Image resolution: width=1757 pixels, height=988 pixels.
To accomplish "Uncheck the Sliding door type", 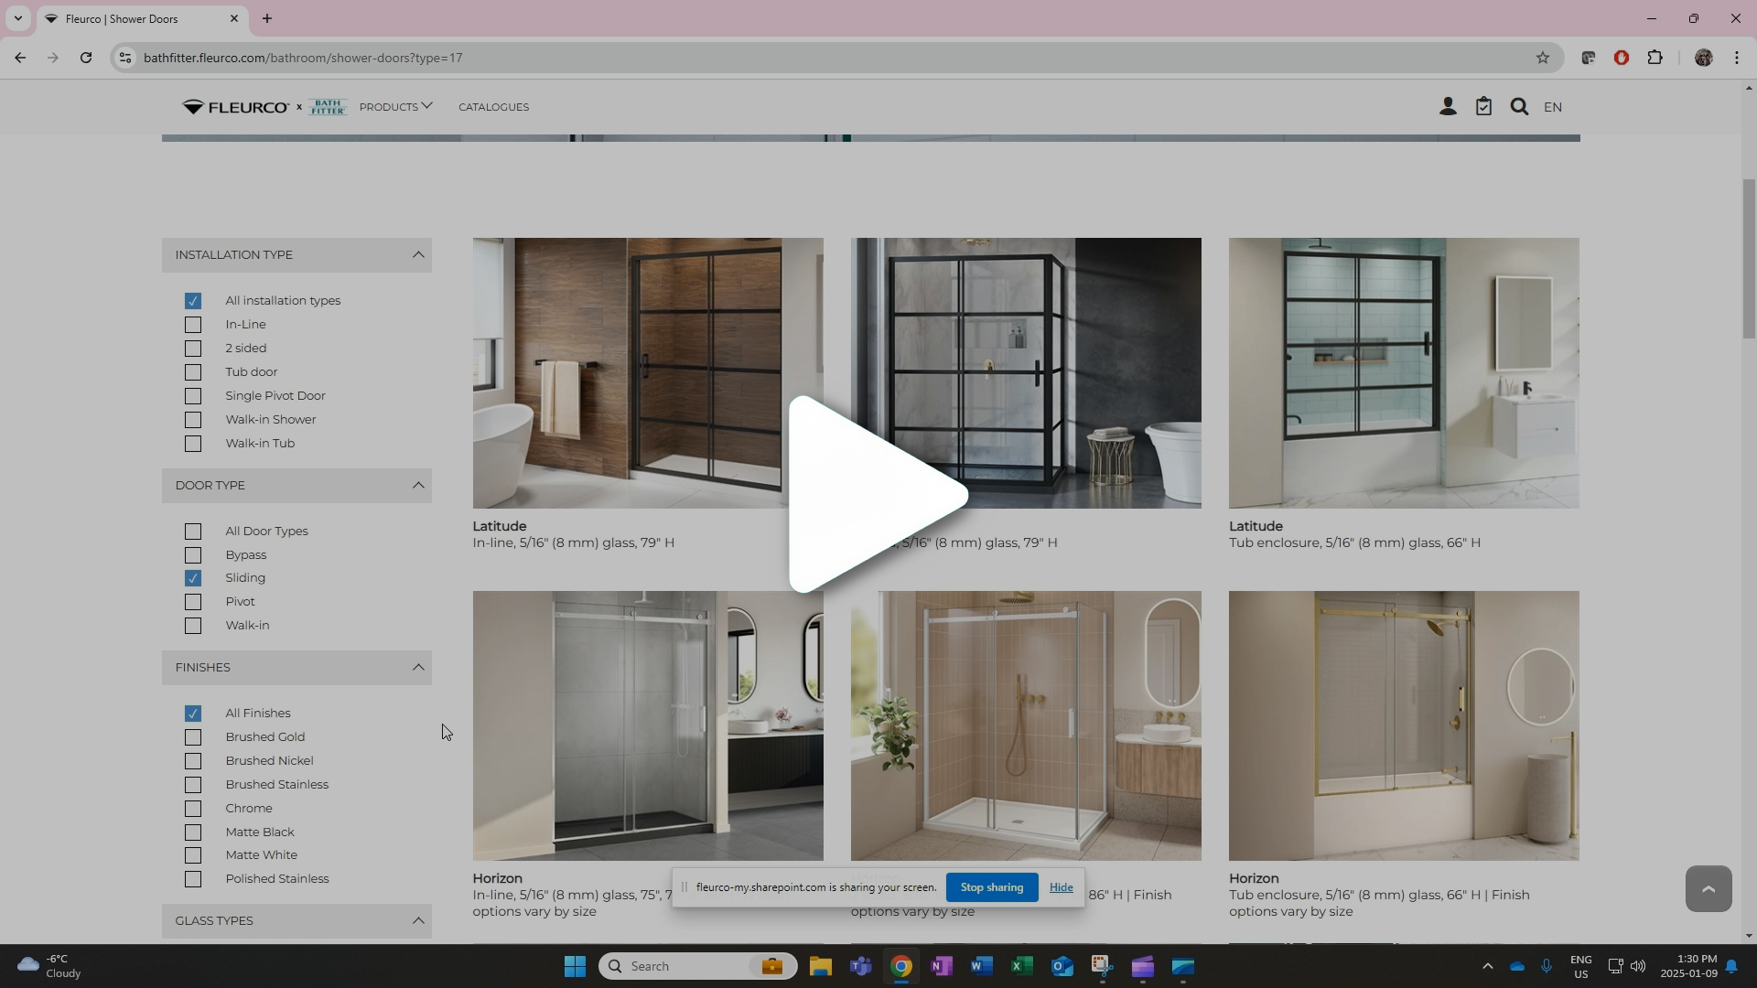I will click(192, 578).
